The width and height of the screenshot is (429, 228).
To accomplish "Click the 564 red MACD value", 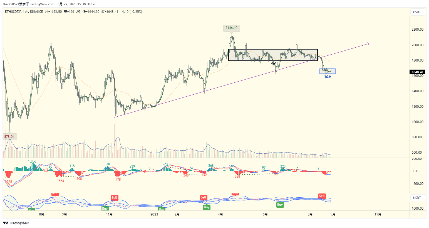I will 61,181.
